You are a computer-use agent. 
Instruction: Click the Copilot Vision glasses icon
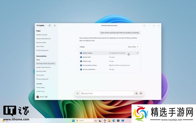(141, 93)
